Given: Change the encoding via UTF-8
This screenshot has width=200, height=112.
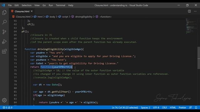Looking at the screenshot, I should point(156,108).
